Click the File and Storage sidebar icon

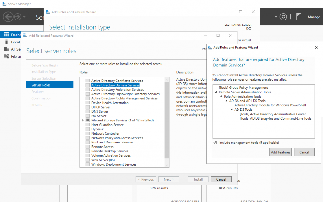pyautogui.click(x=6, y=56)
